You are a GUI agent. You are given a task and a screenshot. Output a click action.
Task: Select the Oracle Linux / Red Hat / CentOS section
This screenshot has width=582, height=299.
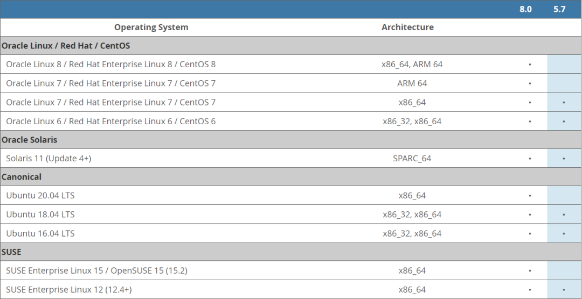pyautogui.click(x=66, y=46)
